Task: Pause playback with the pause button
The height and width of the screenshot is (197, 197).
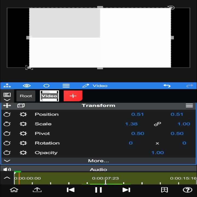Action: point(99,190)
